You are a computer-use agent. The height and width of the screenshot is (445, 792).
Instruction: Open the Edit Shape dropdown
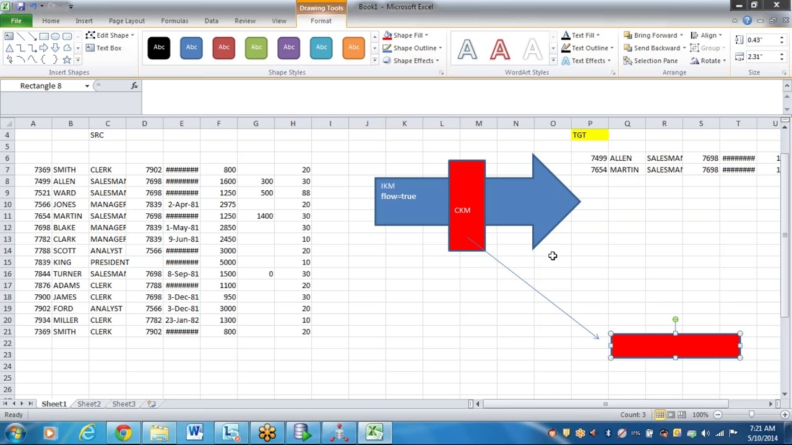(110, 35)
